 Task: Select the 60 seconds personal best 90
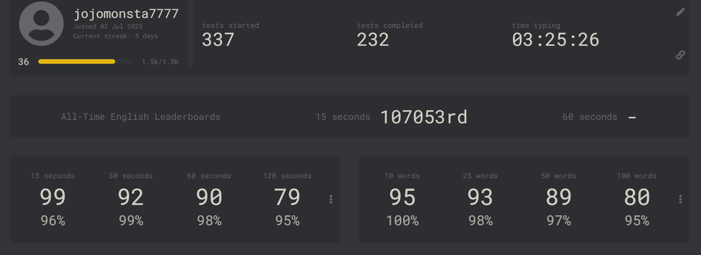(x=209, y=197)
